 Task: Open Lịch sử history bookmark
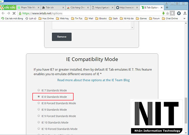coord(31,19)
